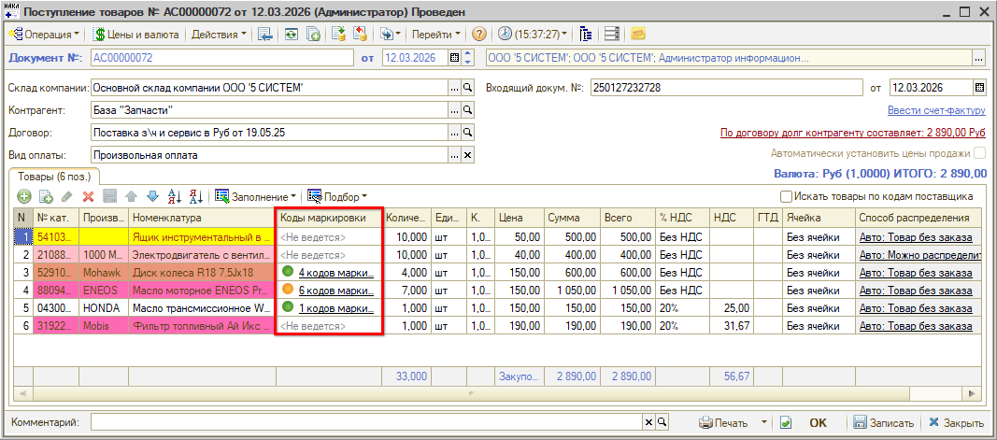Expand the Операция dropdown menu
997x440 pixels.
[45, 34]
